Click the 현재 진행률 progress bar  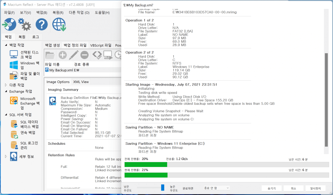(227, 175)
